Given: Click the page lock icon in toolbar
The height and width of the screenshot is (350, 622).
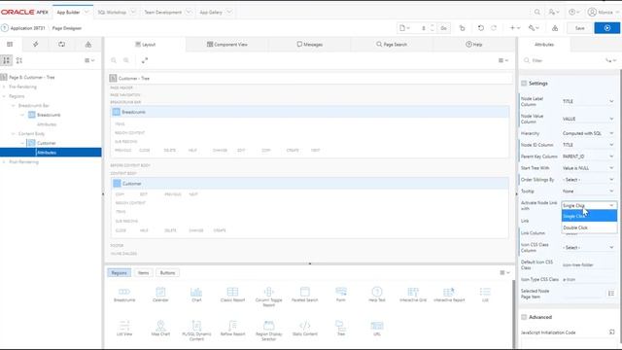Looking at the screenshot, I should point(463,28).
